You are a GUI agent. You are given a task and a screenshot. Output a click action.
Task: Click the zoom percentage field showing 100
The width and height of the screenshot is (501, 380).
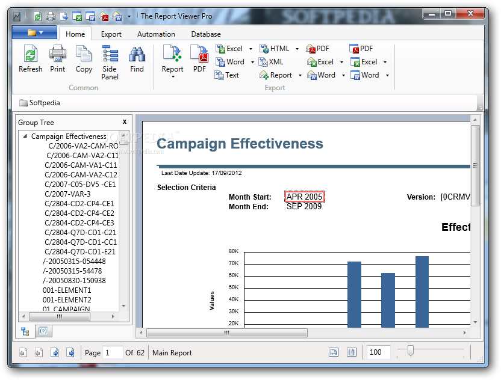378,352
